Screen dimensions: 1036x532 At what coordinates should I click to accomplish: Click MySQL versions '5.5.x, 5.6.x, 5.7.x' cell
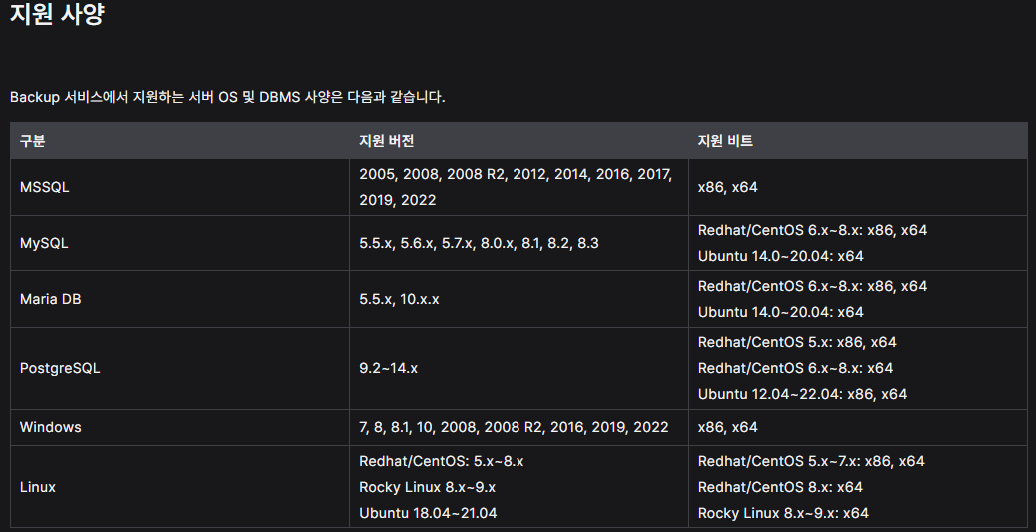coord(479,243)
